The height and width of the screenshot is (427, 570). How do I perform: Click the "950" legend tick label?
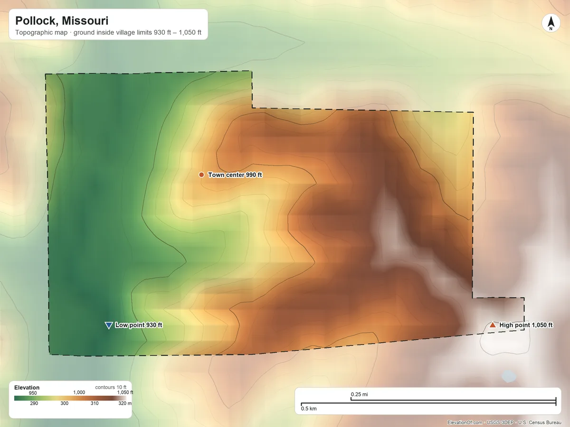point(33,393)
